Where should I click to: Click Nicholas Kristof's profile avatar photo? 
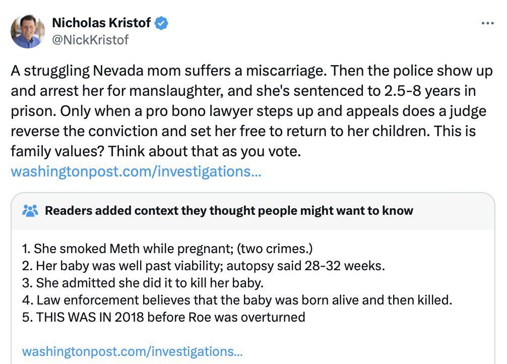click(x=28, y=31)
